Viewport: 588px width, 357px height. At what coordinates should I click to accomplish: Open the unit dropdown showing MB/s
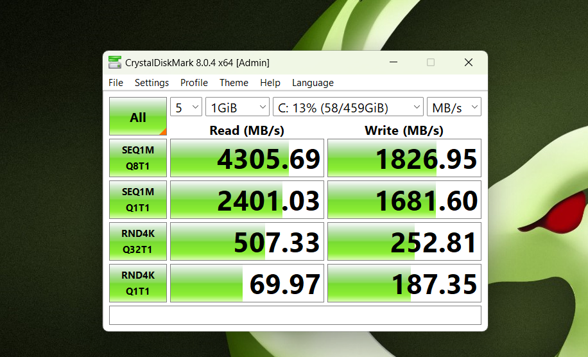pyautogui.click(x=454, y=107)
